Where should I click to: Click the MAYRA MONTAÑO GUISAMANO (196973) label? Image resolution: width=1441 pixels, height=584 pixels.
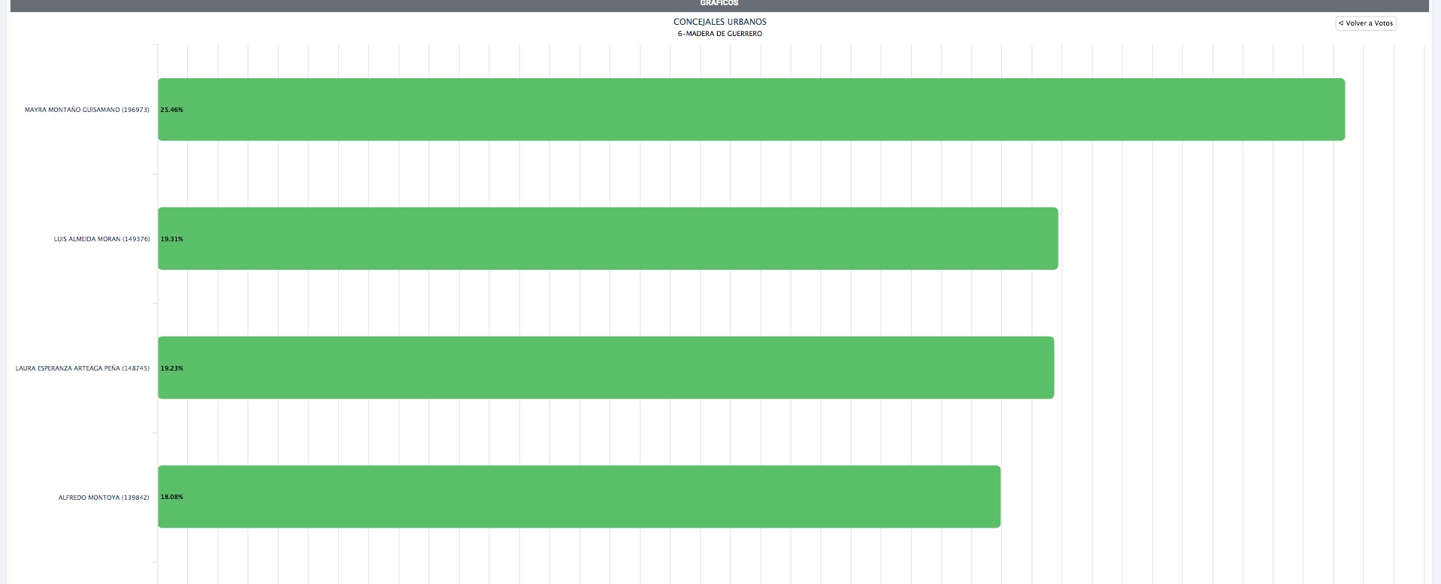pyautogui.click(x=87, y=110)
